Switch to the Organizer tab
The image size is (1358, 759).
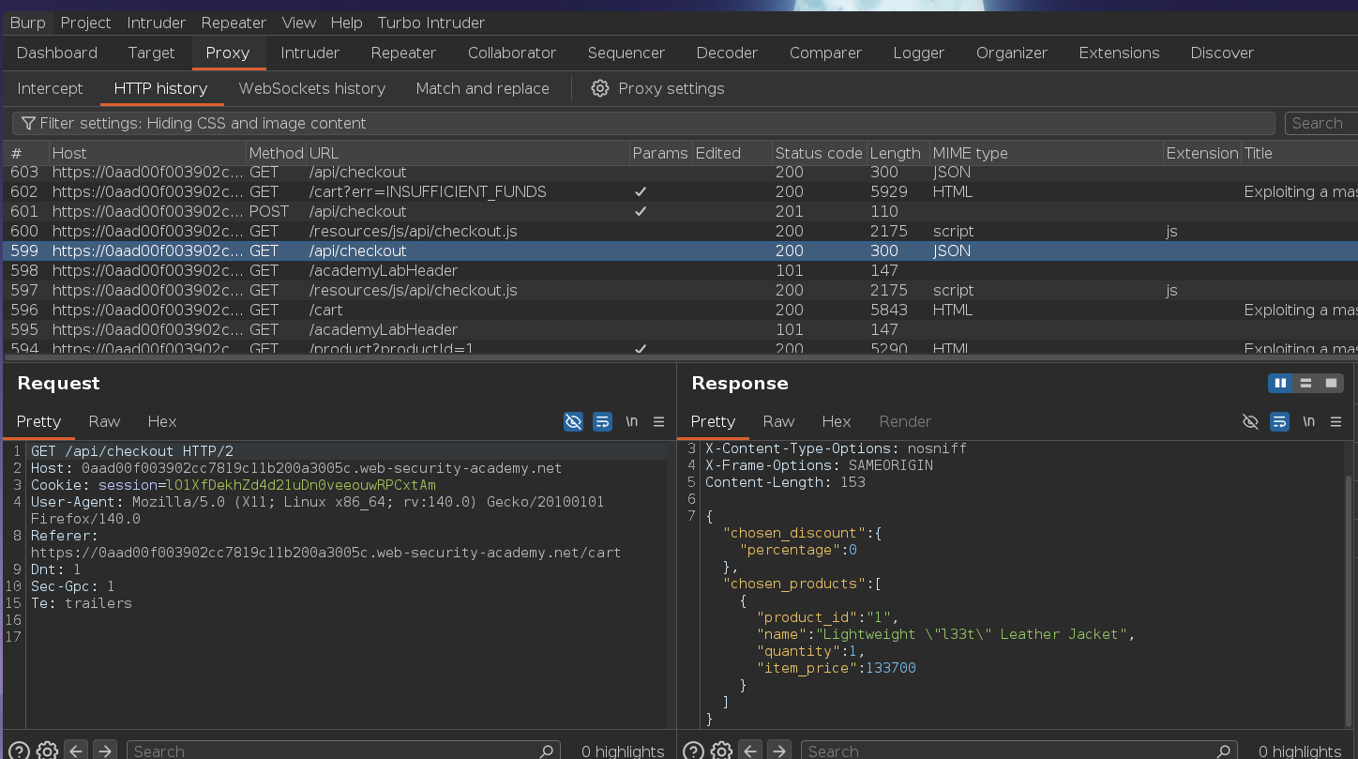pos(1012,53)
